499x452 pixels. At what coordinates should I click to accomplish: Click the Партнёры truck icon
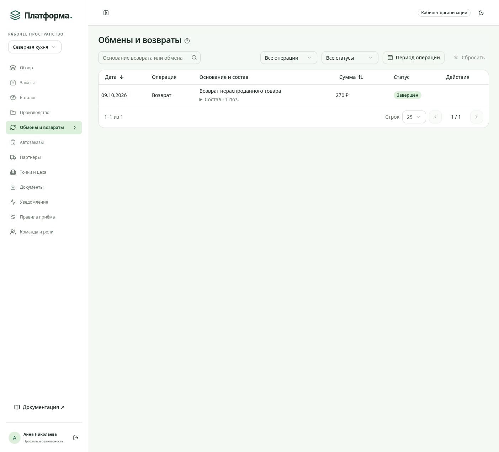(13, 157)
